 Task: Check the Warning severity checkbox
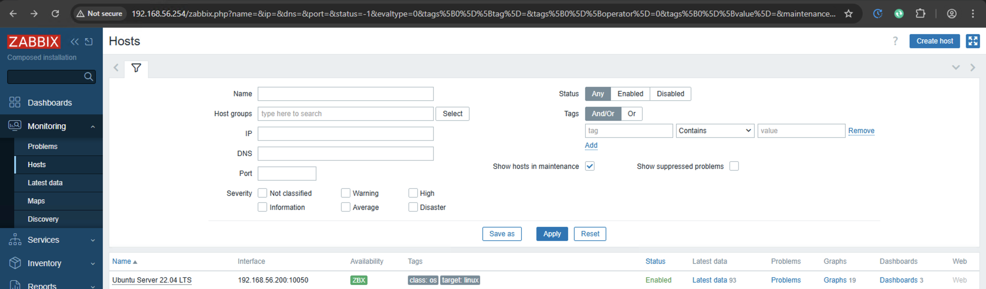(x=346, y=193)
